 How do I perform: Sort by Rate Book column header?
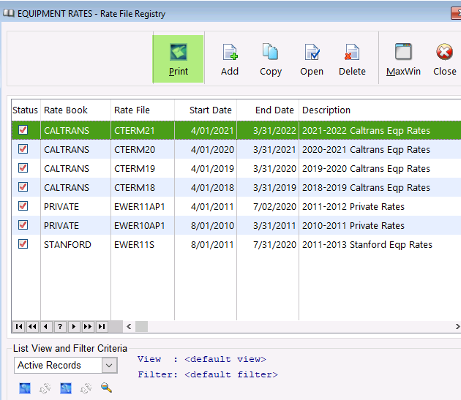[x=75, y=110]
